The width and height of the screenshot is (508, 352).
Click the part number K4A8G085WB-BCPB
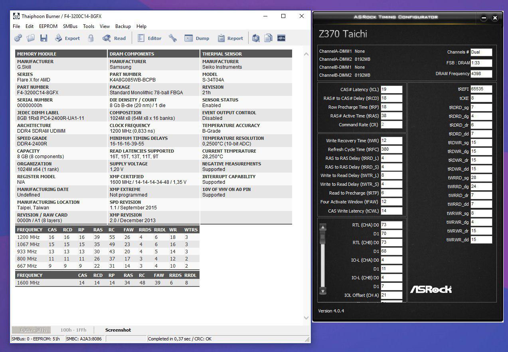(x=132, y=80)
